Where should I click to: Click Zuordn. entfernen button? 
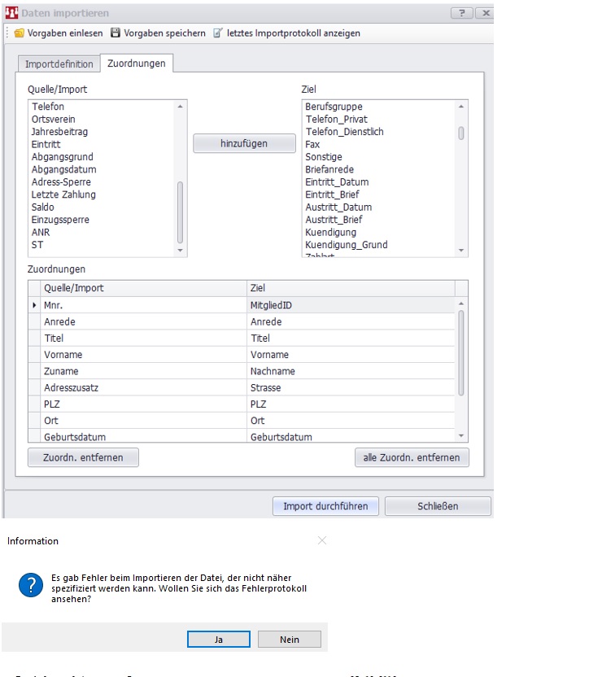coord(83,457)
